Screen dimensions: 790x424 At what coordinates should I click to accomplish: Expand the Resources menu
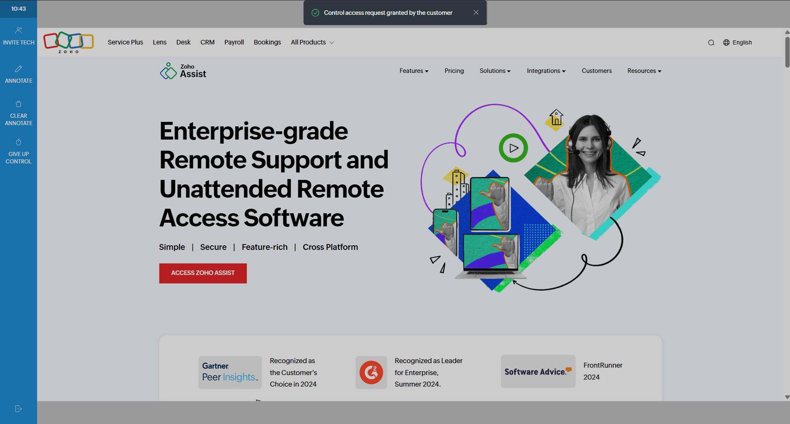click(x=644, y=71)
